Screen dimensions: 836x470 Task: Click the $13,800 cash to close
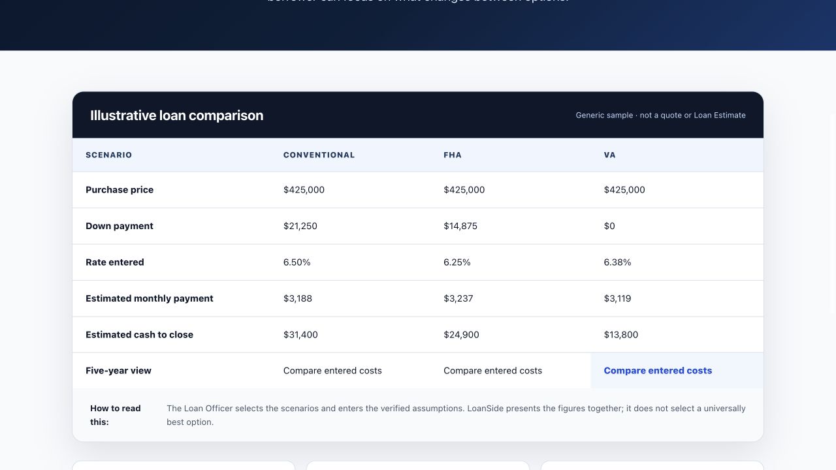coord(621,335)
